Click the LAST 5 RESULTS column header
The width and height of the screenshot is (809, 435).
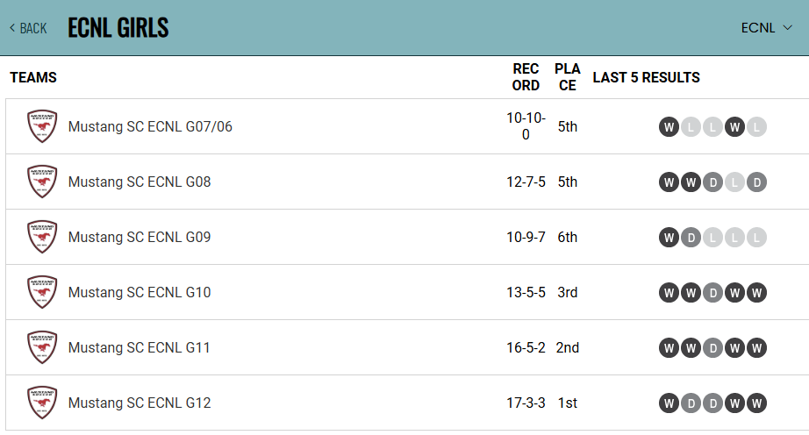coord(646,77)
